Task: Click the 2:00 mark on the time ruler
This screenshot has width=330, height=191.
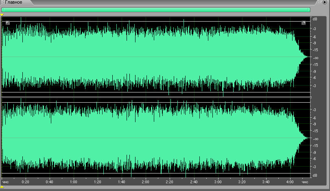Action: point(145,181)
